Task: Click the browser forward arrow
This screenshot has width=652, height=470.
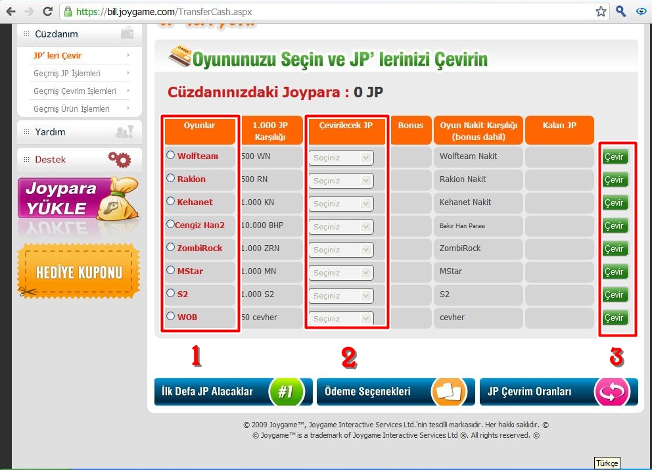Action: pos(29,11)
